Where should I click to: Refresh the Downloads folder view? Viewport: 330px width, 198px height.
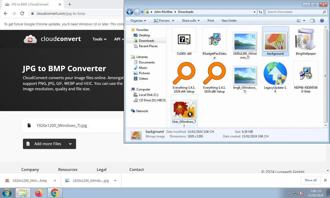point(260,12)
